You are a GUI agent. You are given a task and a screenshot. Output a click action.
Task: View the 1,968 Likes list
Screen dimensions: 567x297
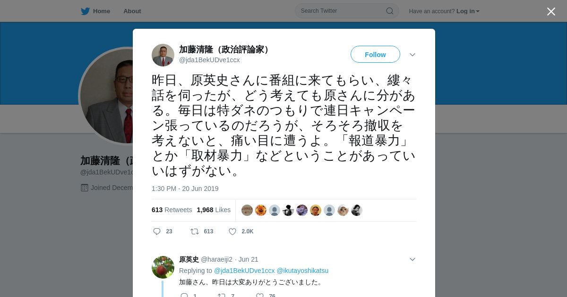click(214, 210)
